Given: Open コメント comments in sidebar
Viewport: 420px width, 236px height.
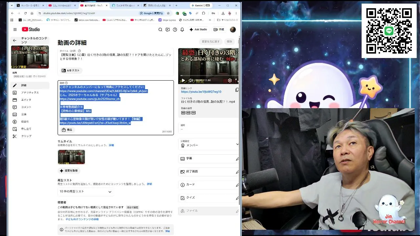Looking at the screenshot, I should [30, 107].
